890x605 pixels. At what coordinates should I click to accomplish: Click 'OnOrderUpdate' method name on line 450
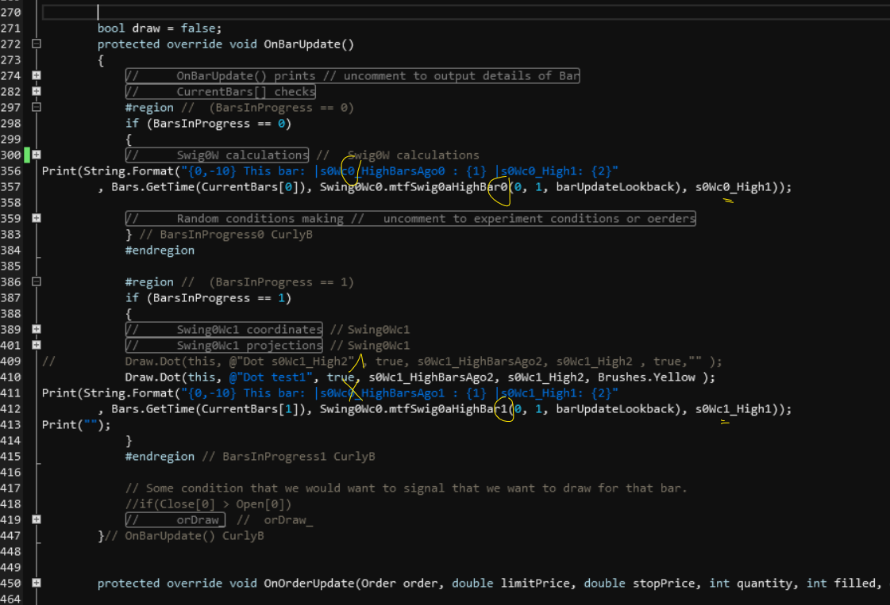(310, 584)
